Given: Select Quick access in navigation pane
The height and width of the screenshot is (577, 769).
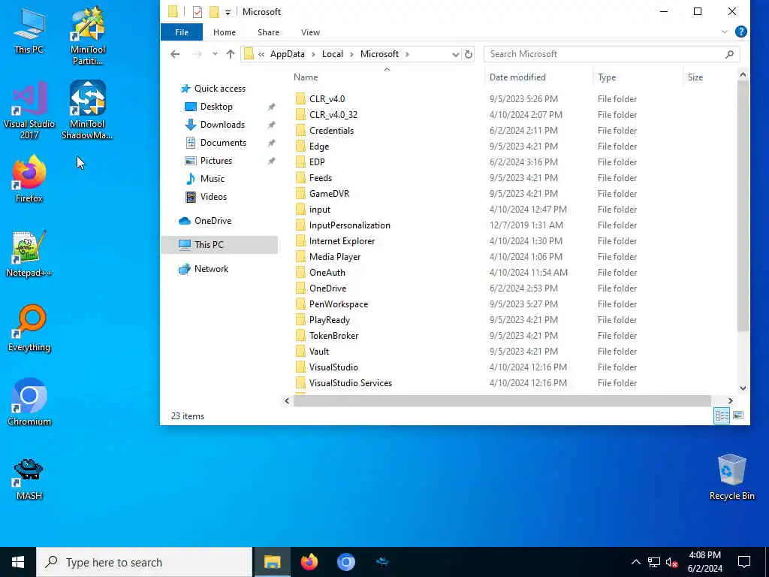Looking at the screenshot, I should (219, 89).
